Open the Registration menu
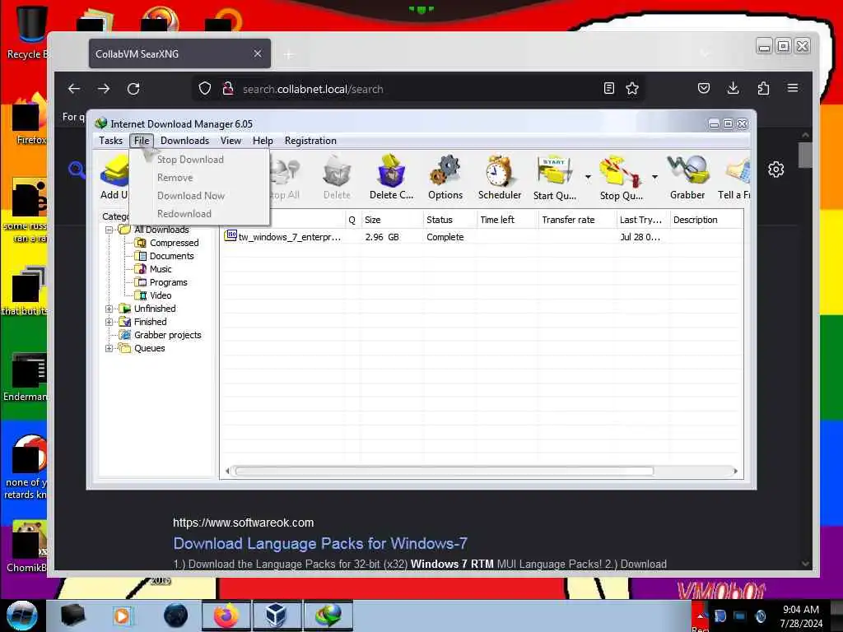This screenshot has height=632, width=843. pyautogui.click(x=310, y=141)
